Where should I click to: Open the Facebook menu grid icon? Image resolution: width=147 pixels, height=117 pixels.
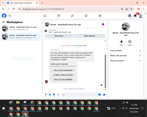click(130, 16)
